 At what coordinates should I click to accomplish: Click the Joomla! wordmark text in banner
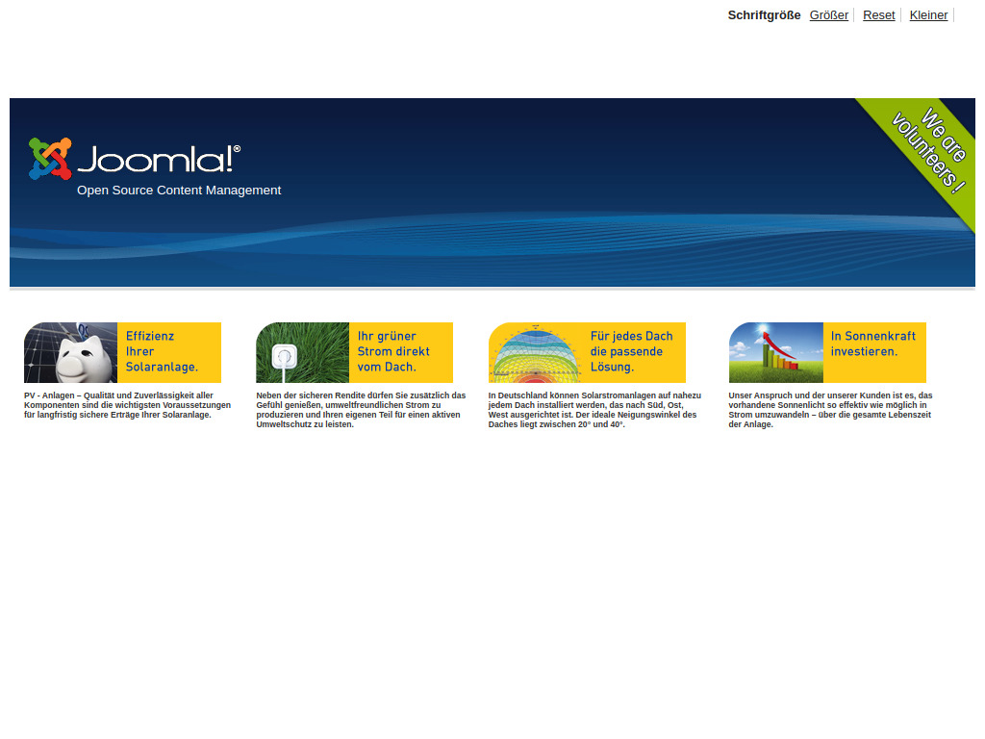159,160
